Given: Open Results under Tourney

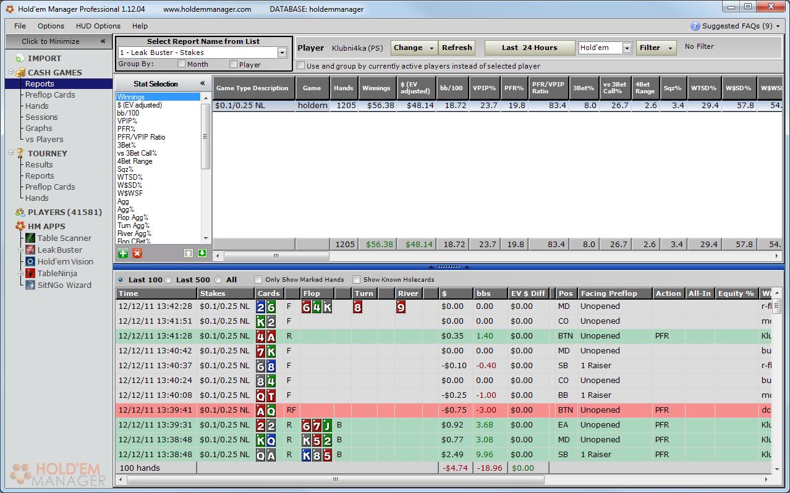Looking at the screenshot, I should (x=39, y=164).
